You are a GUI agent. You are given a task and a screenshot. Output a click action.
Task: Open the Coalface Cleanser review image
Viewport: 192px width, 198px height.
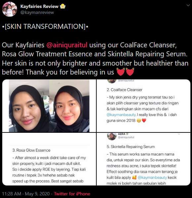click(x=143, y=106)
